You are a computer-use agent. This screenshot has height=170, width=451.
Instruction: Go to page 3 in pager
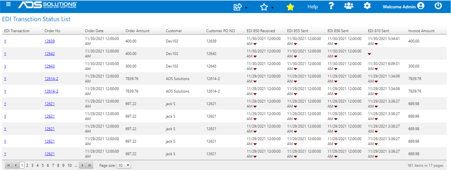pyautogui.click(x=32, y=166)
